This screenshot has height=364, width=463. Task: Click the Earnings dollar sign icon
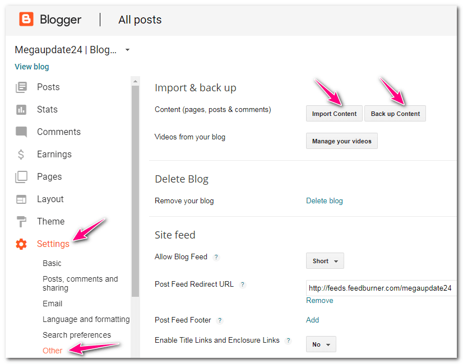(21, 154)
